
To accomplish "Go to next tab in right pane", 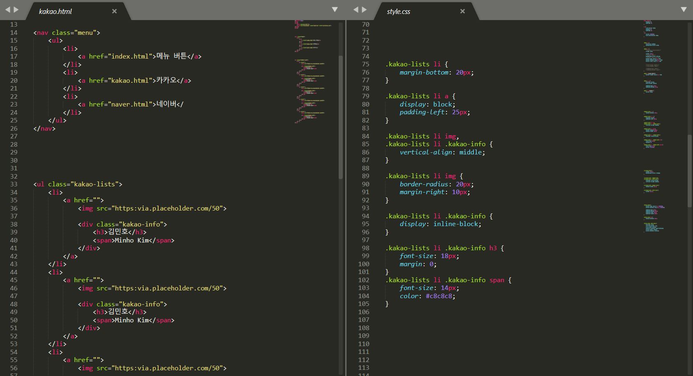I will (x=364, y=9).
